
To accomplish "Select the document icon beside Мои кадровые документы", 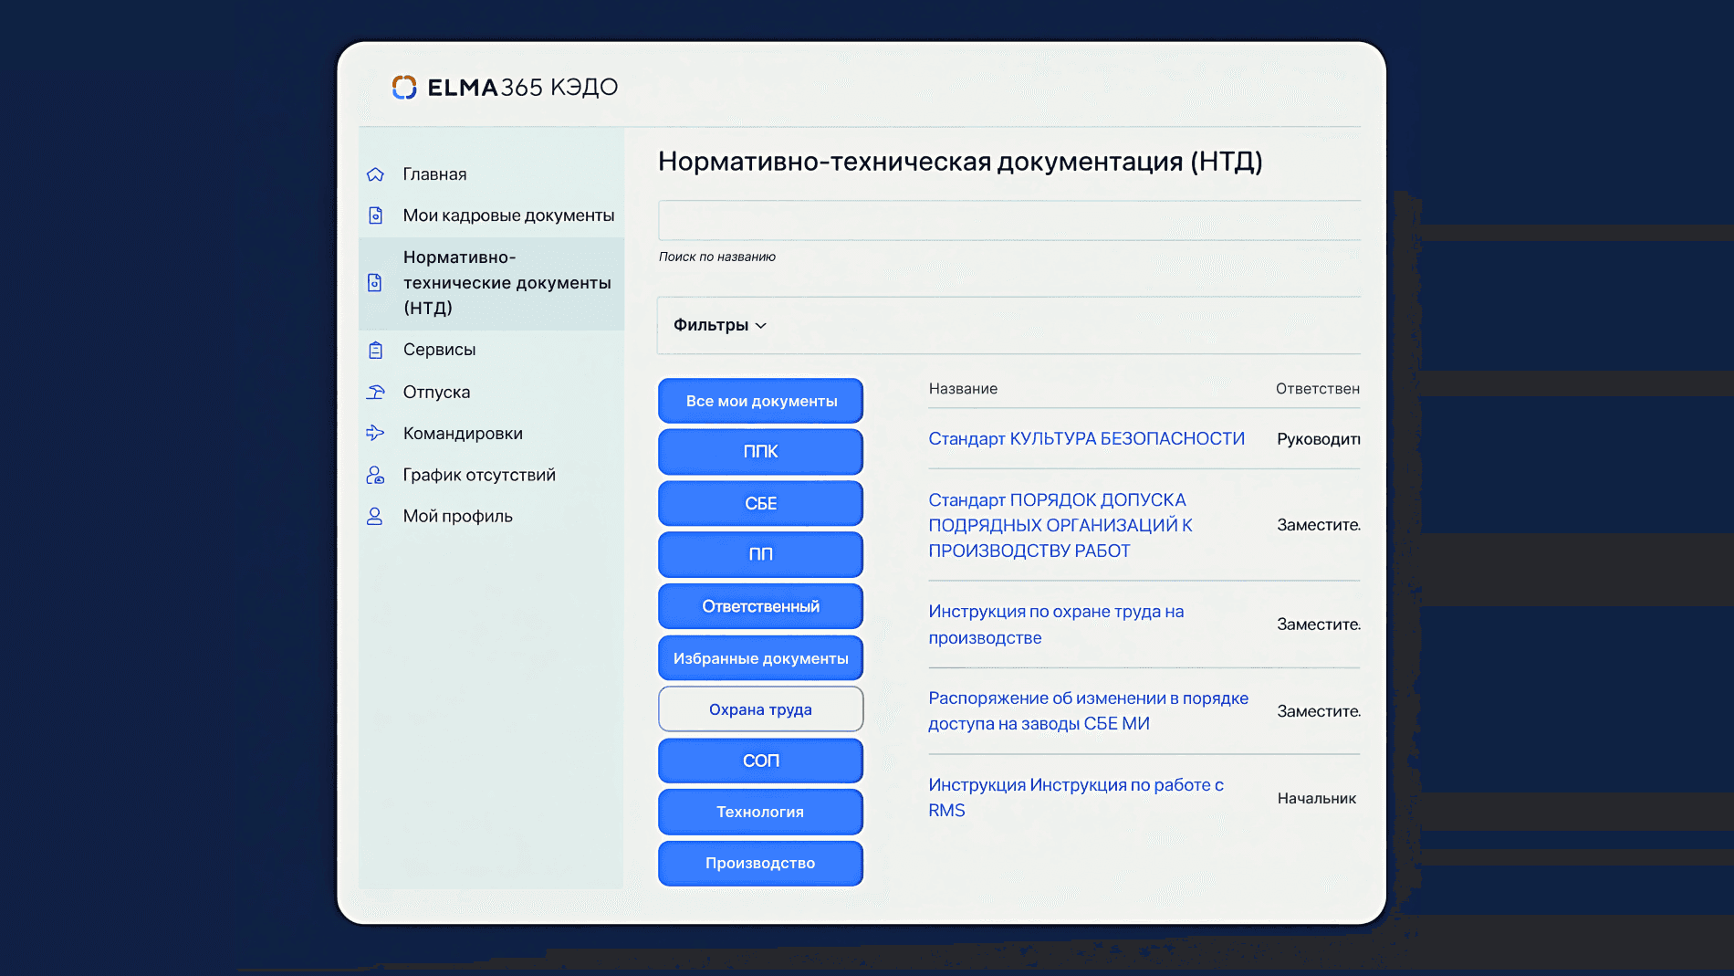I will pos(375,215).
